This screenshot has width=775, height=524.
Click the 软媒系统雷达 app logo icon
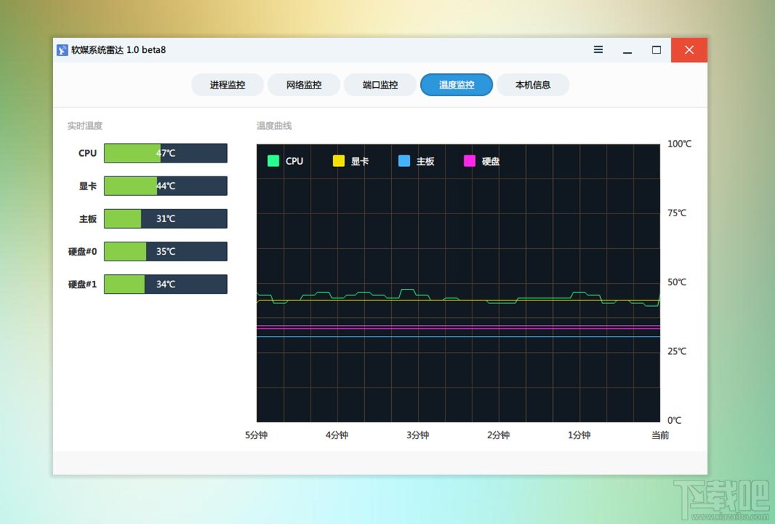point(62,50)
